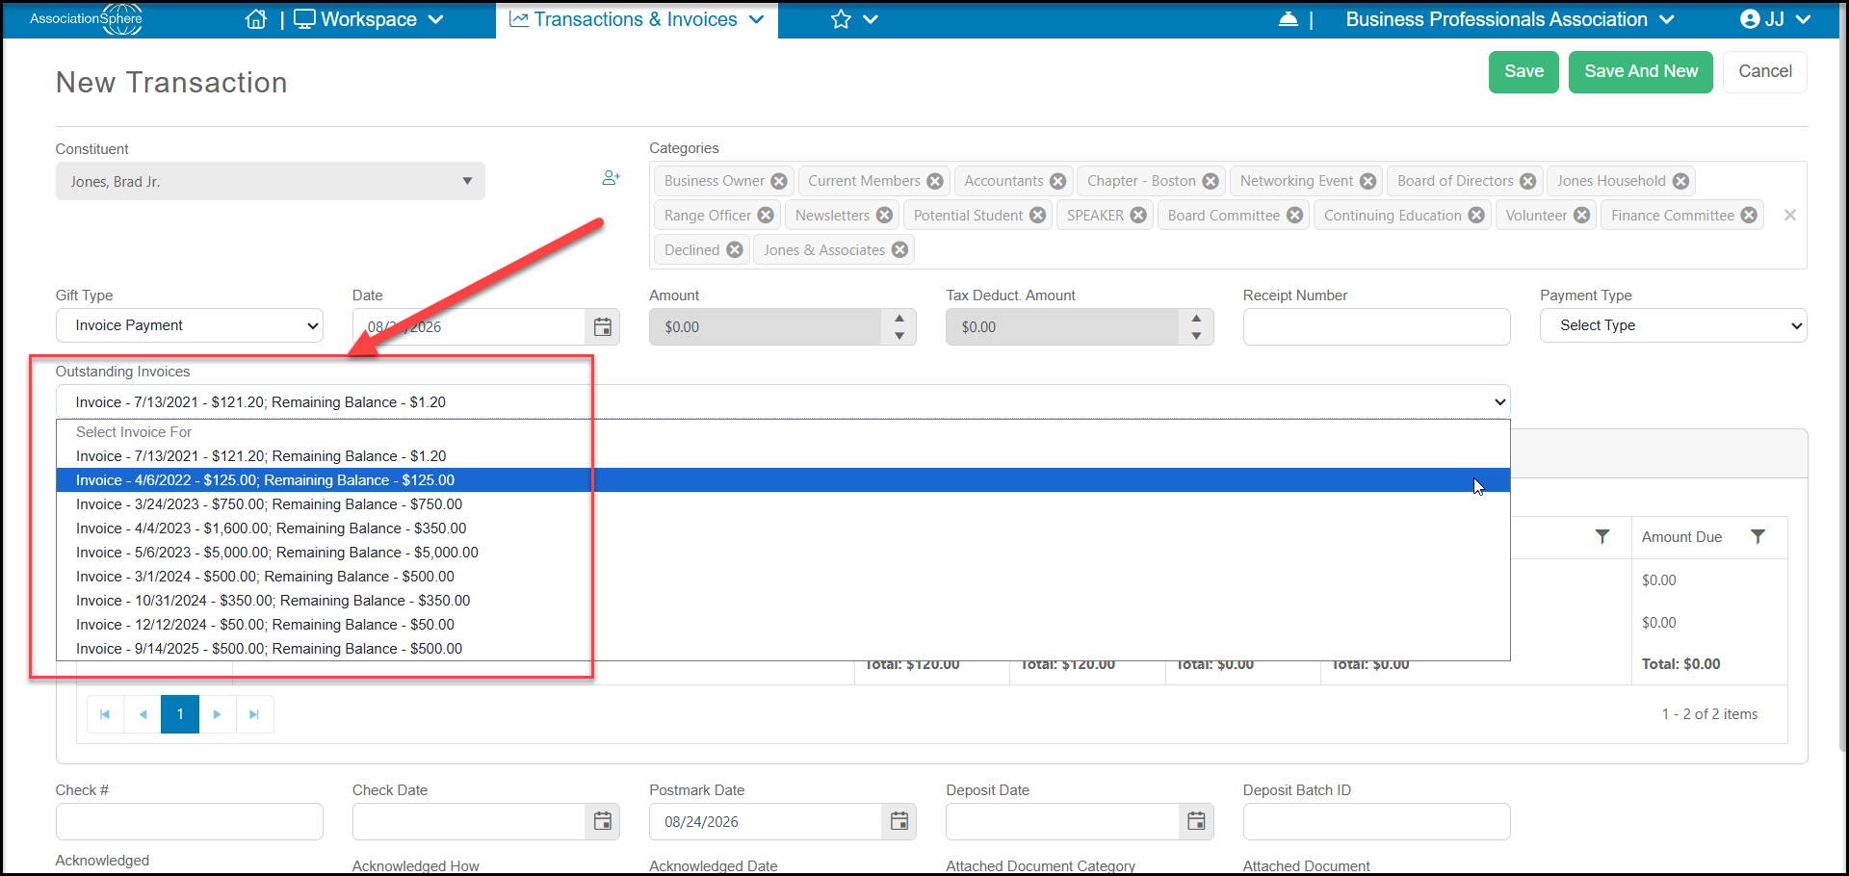This screenshot has height=876, width=1849.
Task: Open the Payment Type dropdown
Action: point(1673,325)
